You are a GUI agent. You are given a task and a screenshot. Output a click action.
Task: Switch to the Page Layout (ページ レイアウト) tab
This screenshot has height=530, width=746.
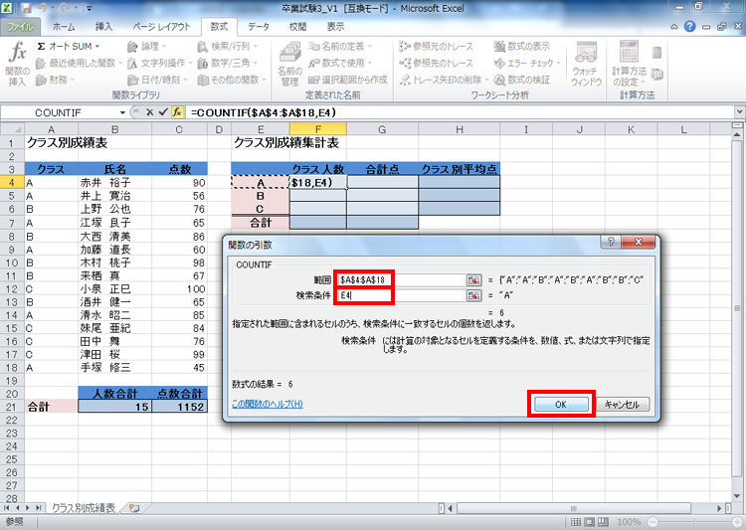pos(161,27)
